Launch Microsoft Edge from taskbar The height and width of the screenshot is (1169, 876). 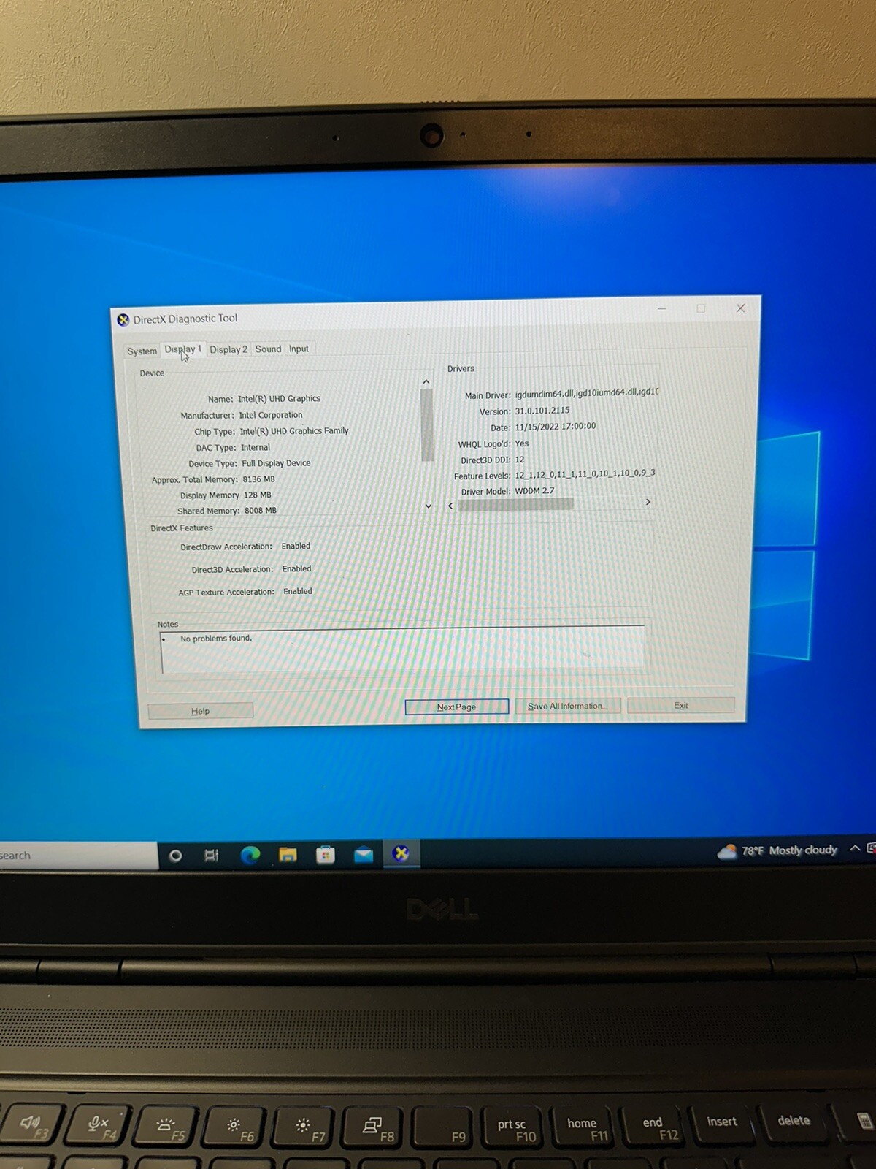tap(250, 854)
